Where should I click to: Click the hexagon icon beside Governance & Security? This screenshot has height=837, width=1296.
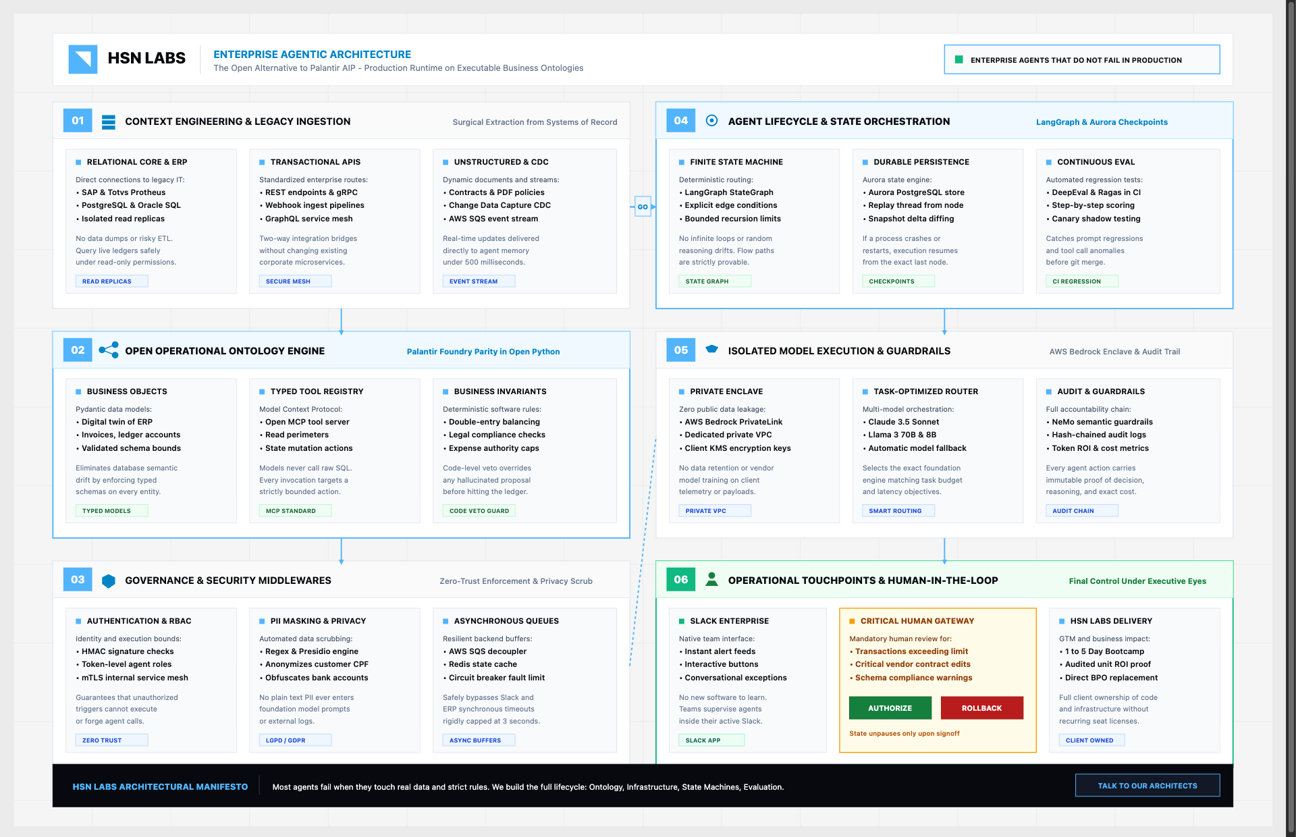coord(108,580)
